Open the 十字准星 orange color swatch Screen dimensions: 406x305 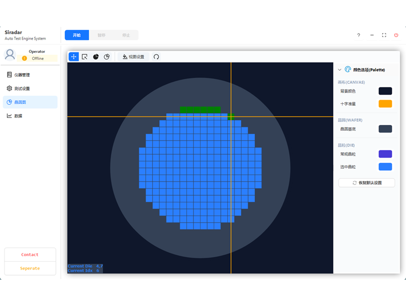pyautogui.click(x=385, y=104)
